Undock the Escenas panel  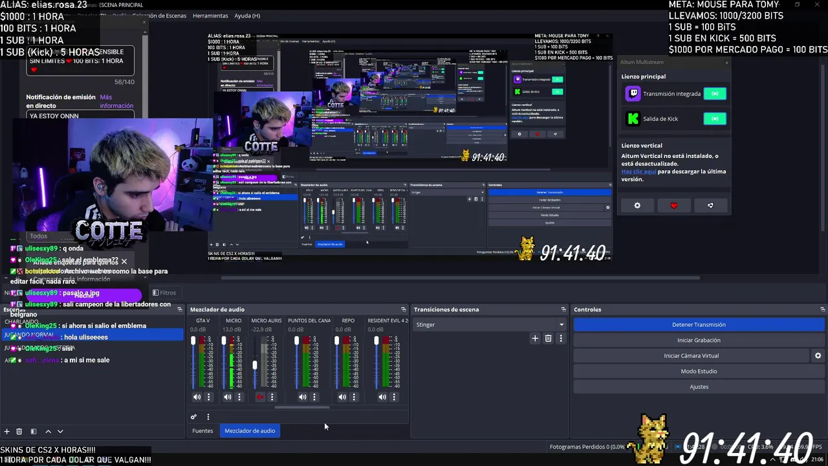(180, 309)
